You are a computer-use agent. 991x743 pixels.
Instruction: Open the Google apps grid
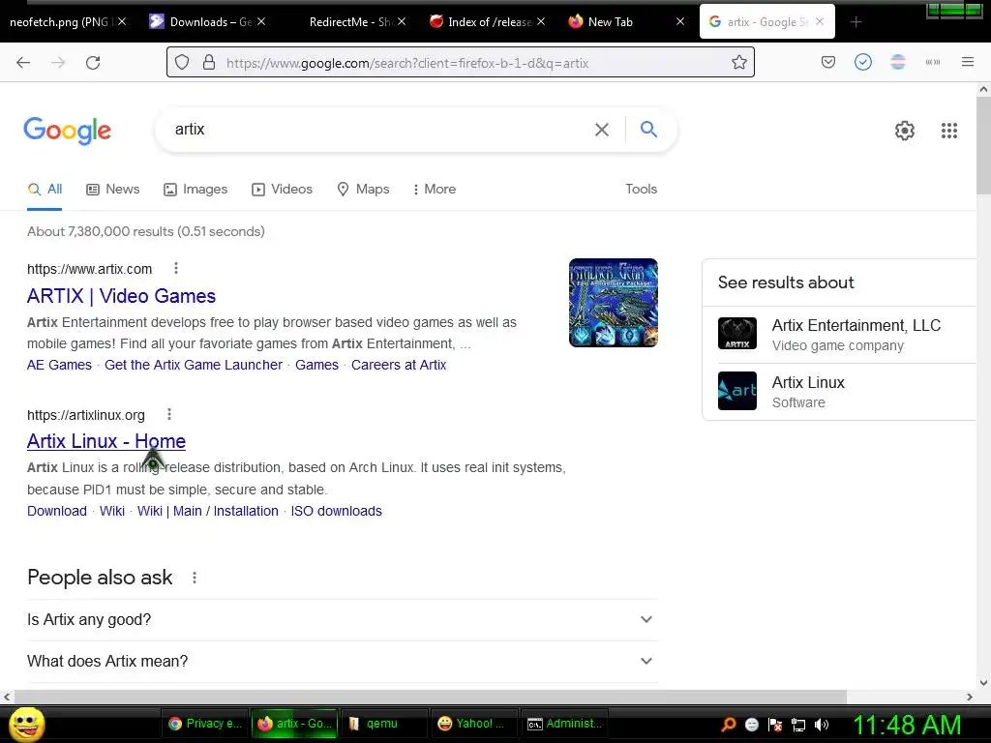tap(948, 131)
